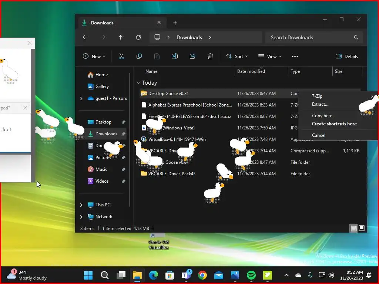Open Desktop in navigation pane
The height and width of the screenshot is (284, 379).
pyautogui.click(x=99, y=122)
